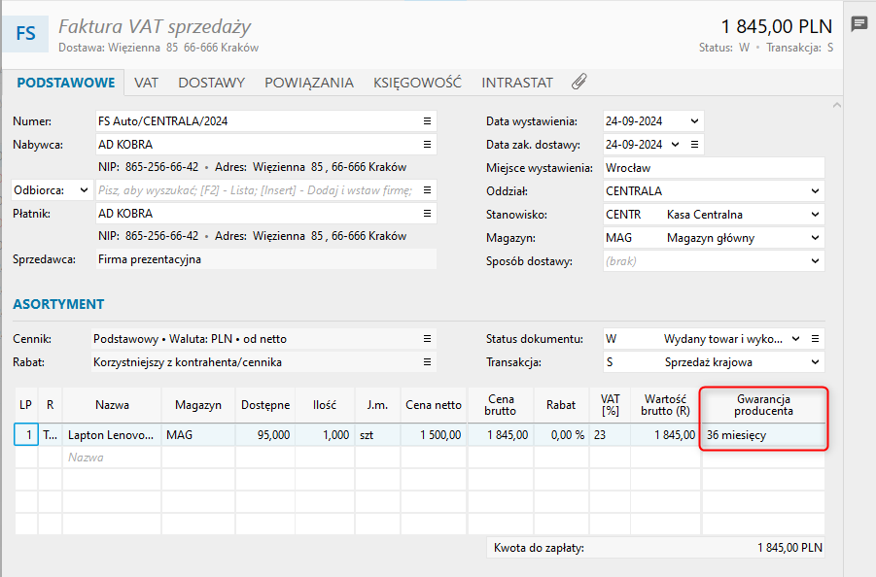876x577 pixels.
Task: Open the Numer field menu icon
Action: (427, 121)
